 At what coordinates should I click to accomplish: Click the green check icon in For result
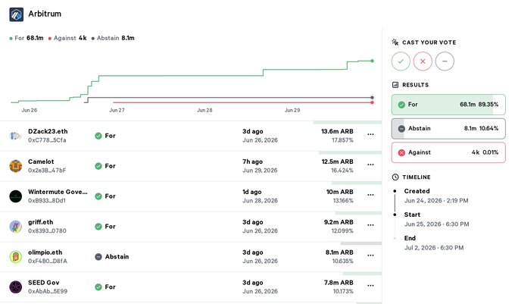click(x=401, y=105)
